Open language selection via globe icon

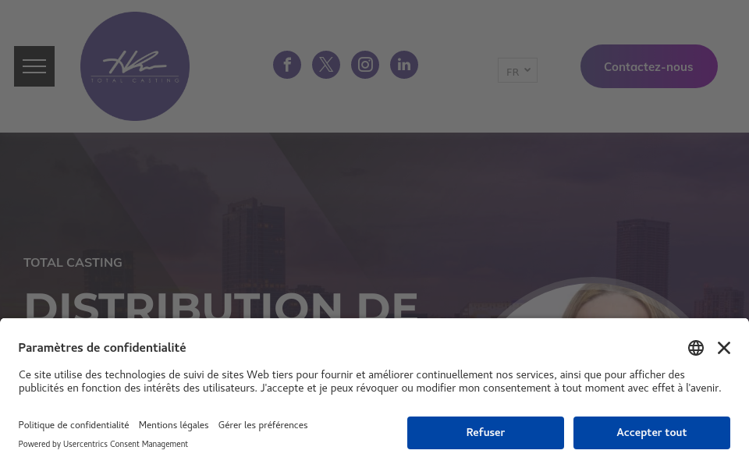pyautogui.click(x=696, y=348)
